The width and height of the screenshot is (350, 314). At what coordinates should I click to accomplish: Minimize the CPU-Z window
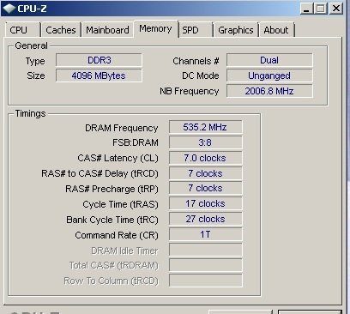click(307, 9)
